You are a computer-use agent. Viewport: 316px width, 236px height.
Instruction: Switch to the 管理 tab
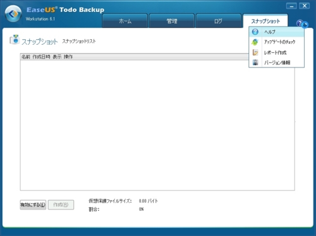[172, 21]
